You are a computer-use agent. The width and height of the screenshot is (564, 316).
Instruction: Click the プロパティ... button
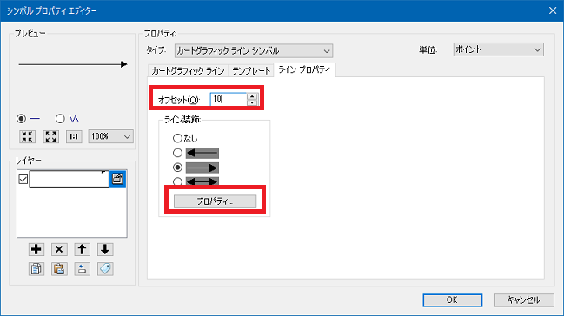[216, 201]
